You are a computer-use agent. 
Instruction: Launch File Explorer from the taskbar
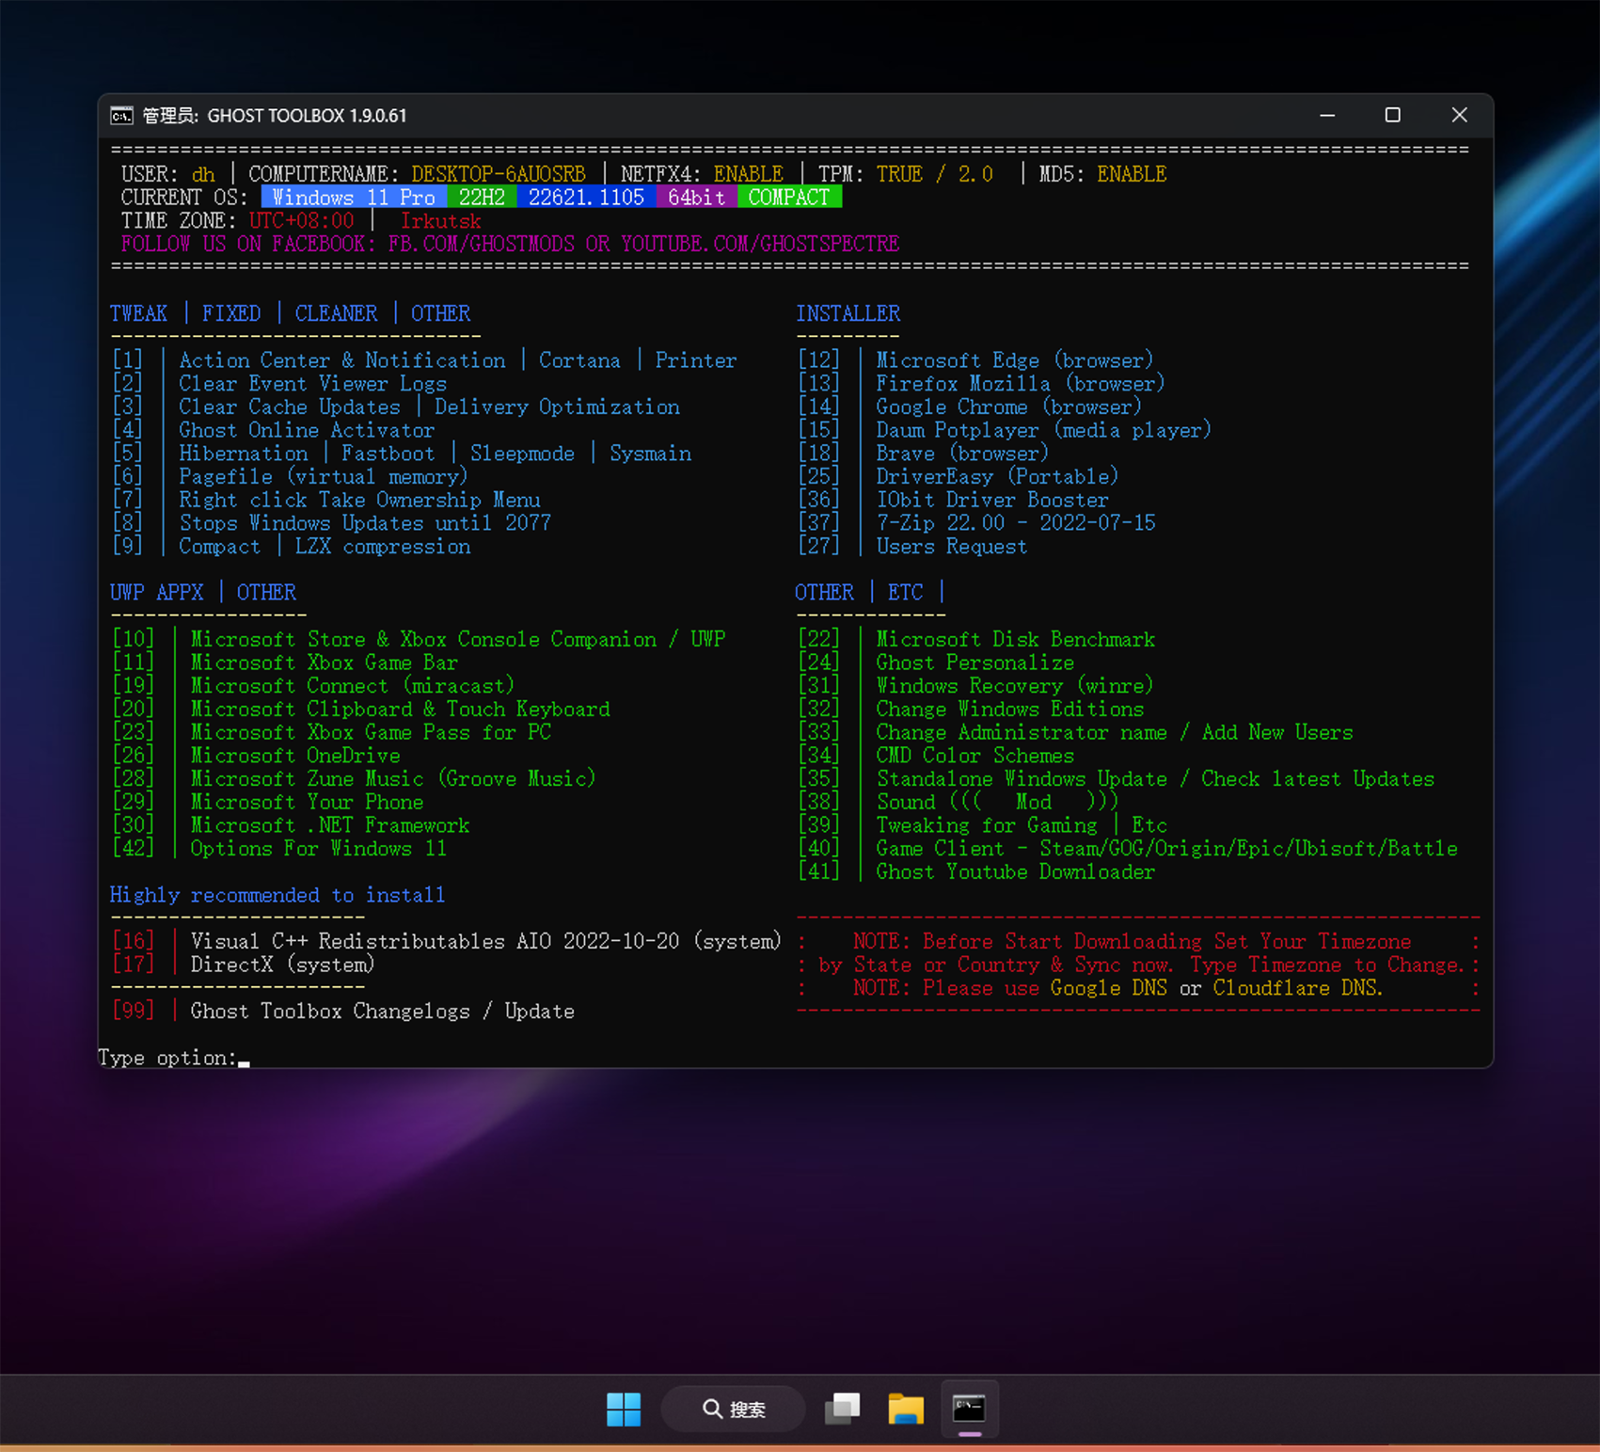pyautogui.click(x=906, y=1409)
